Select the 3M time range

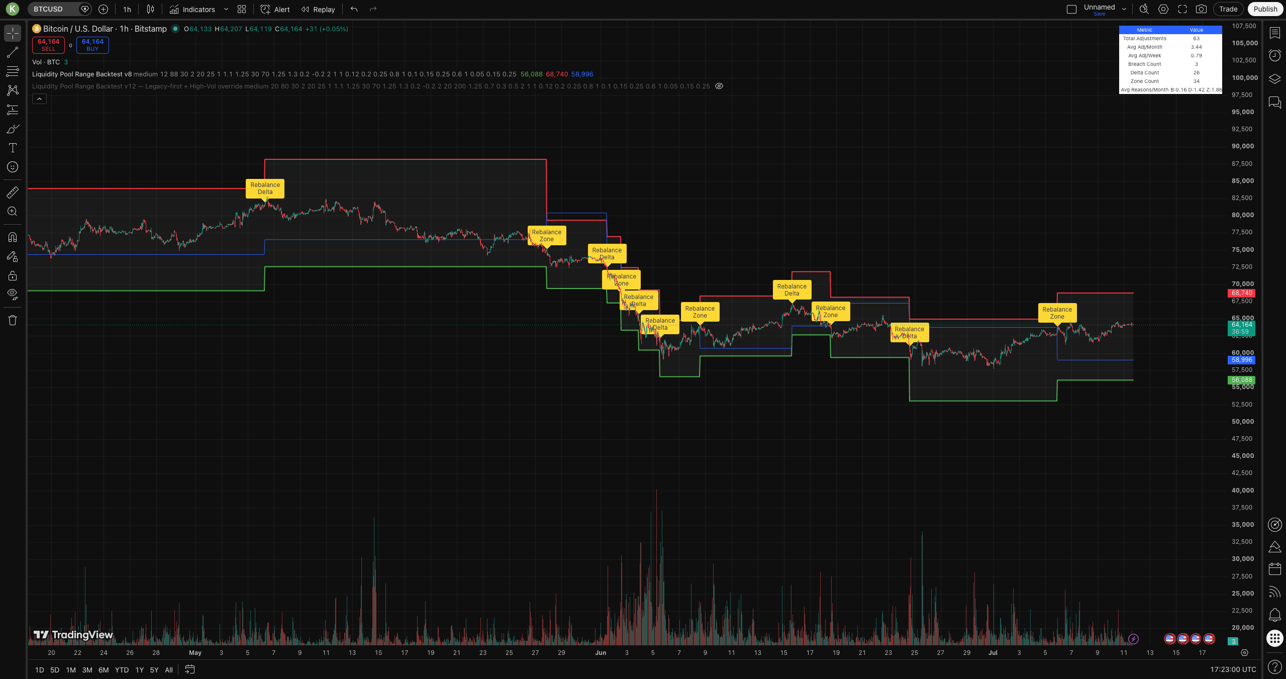pos(87,670)
